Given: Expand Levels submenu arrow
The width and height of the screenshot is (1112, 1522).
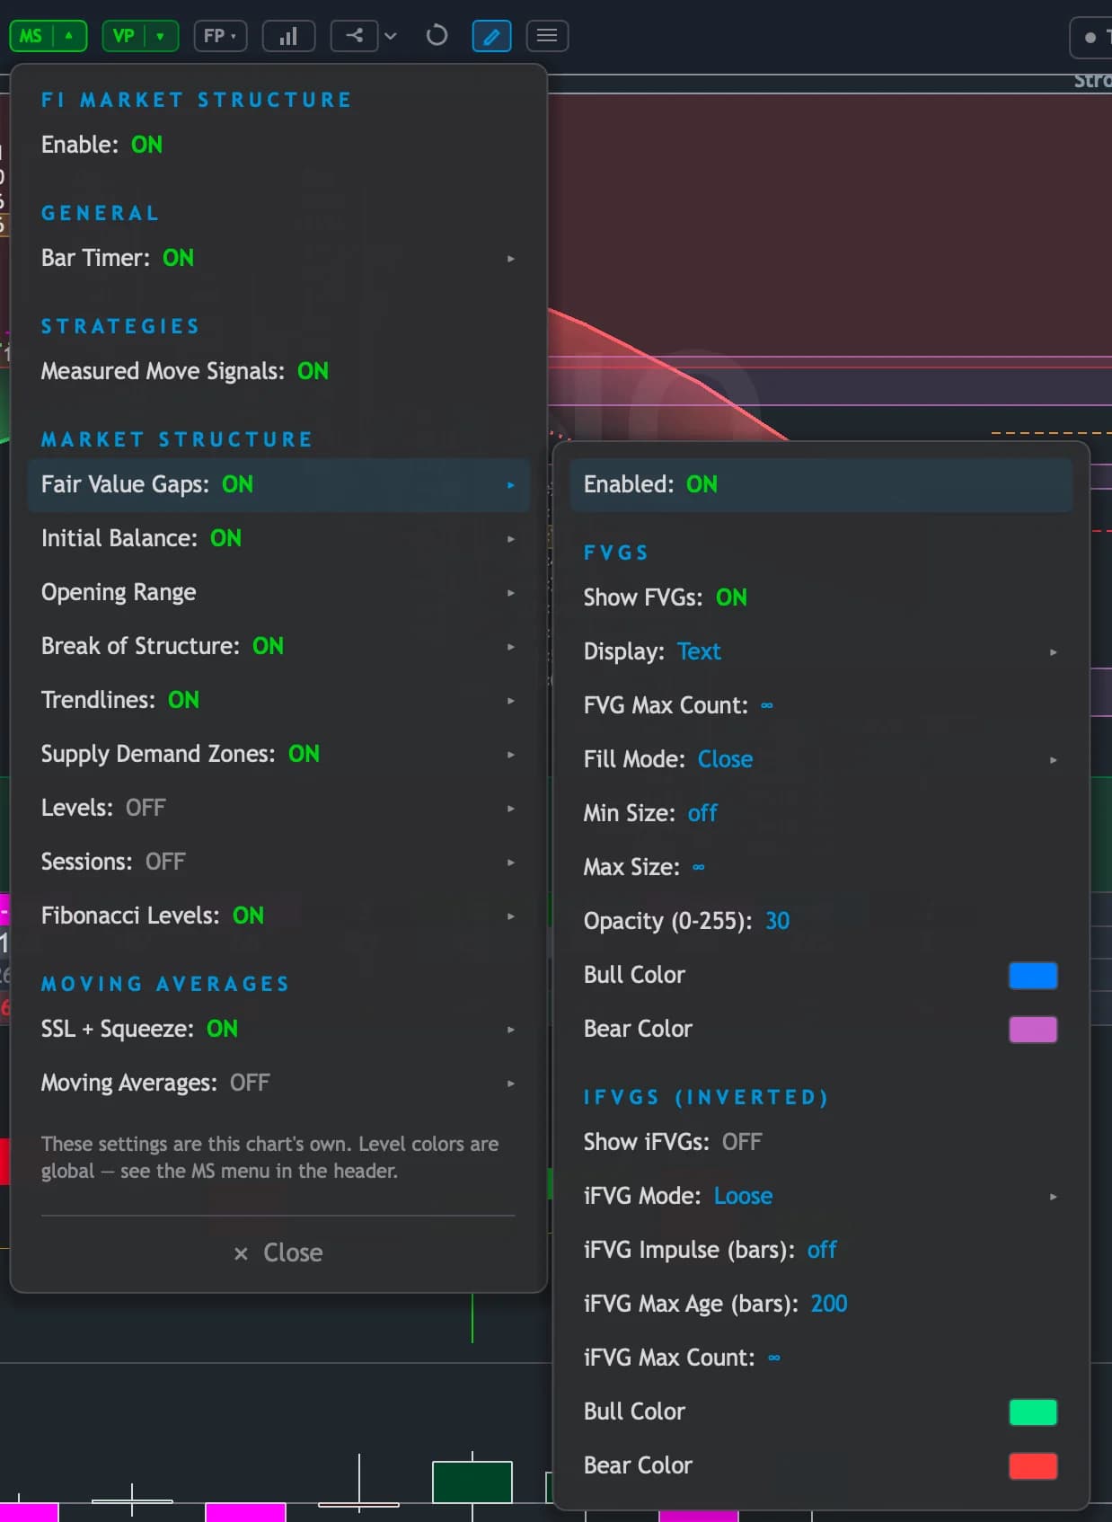Looking at the screenshot, I should click(511, 808).
